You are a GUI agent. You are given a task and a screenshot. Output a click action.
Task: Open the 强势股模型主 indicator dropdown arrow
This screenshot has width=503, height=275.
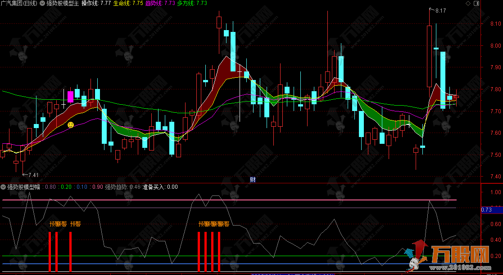point(42,3)
